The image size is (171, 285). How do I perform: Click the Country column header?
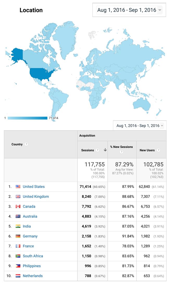click(17, 144)
